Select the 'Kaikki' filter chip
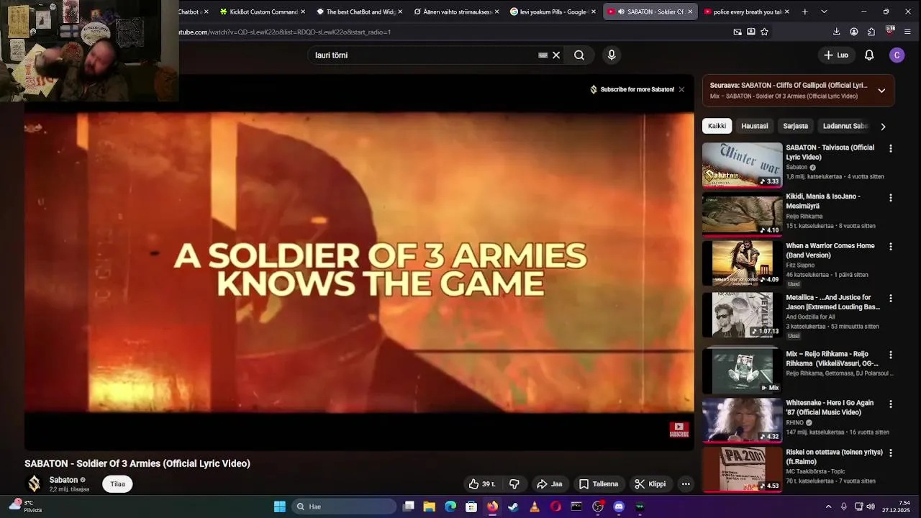Viewport: 921px width, 518px height. click(717, 126)
